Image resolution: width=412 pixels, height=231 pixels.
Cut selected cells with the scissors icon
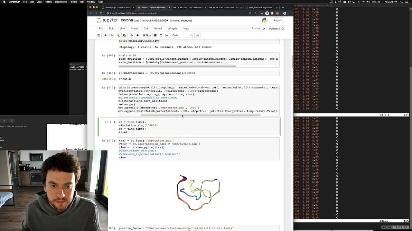[112, 35]
